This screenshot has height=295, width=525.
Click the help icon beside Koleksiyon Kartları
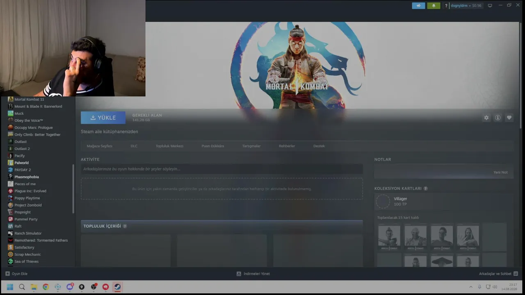[x=425, y=188]
